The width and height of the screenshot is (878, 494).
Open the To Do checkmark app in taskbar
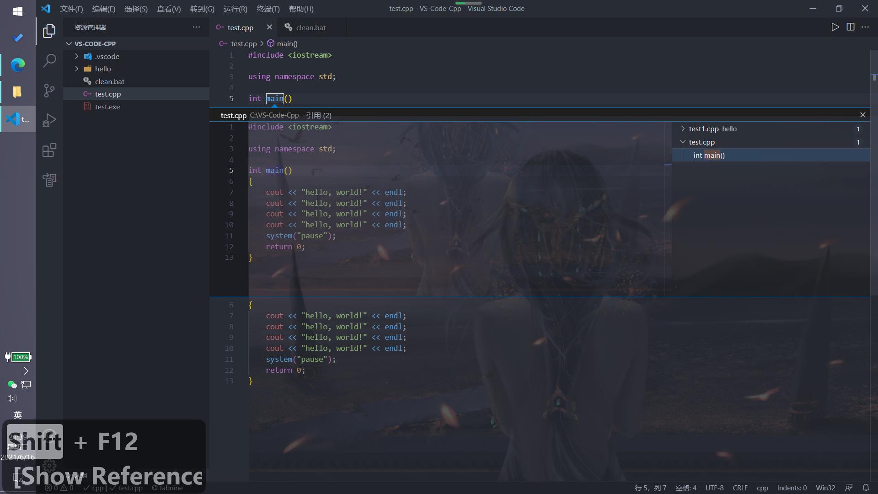coord(18,38)
